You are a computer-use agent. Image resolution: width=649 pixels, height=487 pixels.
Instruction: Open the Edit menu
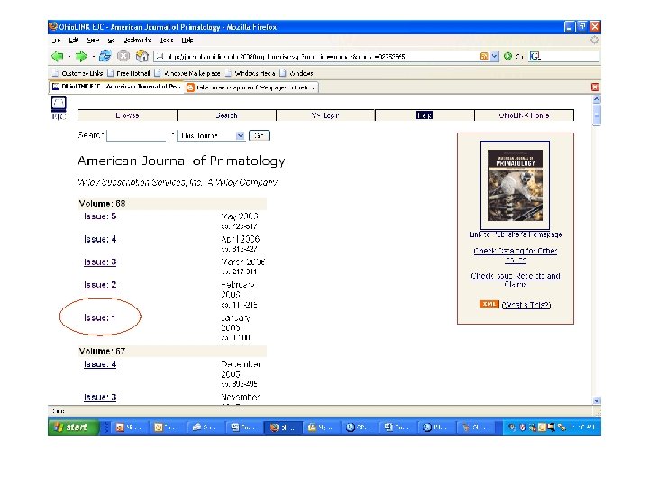tap(74, 41)
